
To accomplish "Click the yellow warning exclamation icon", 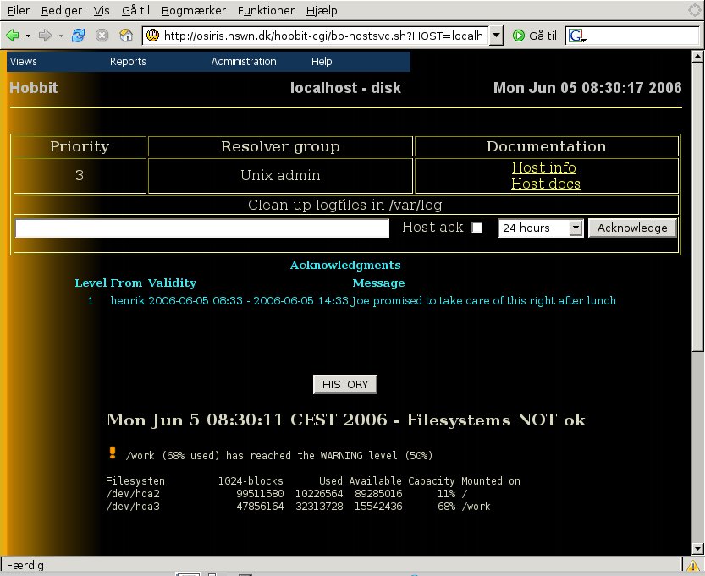I will (113, 453).
